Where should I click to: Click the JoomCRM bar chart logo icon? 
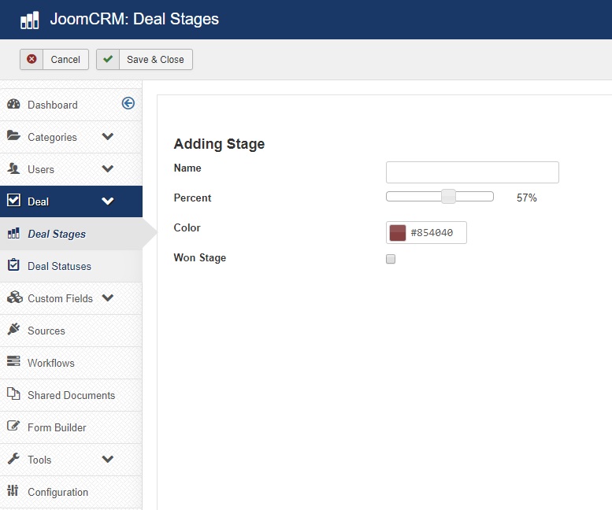click(30, 20)
